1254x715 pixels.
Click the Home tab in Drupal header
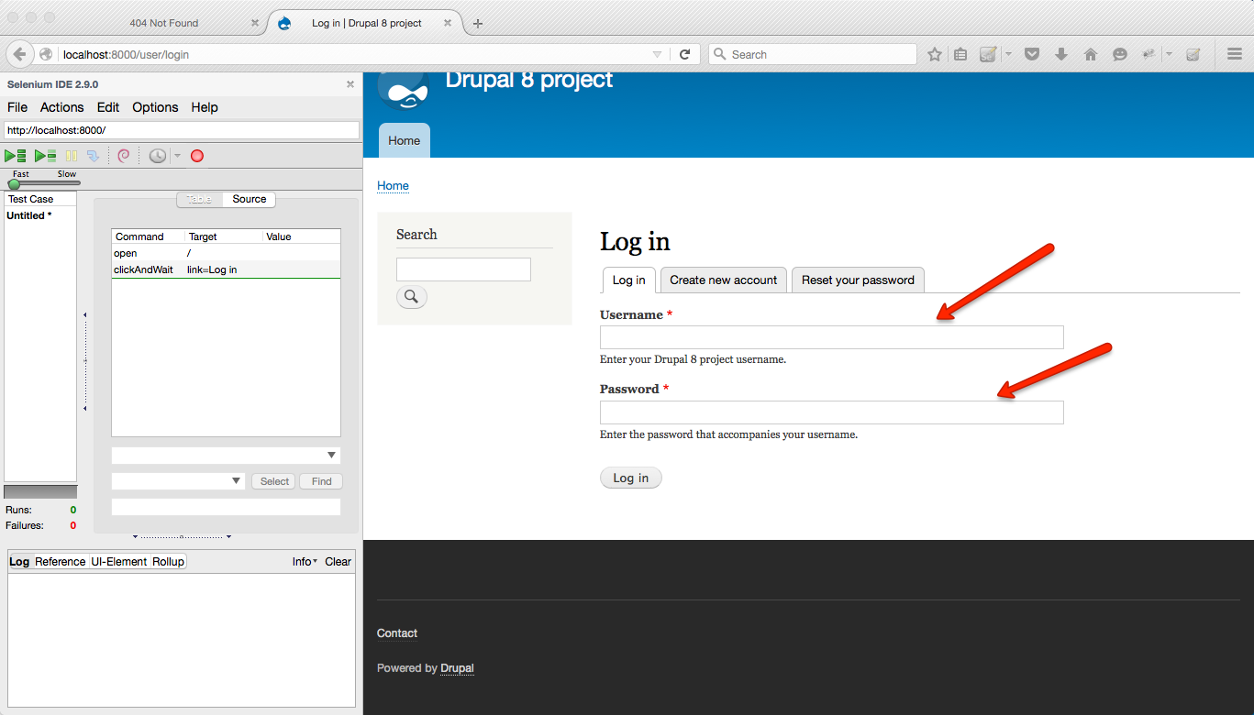click(x=405, y=140)
